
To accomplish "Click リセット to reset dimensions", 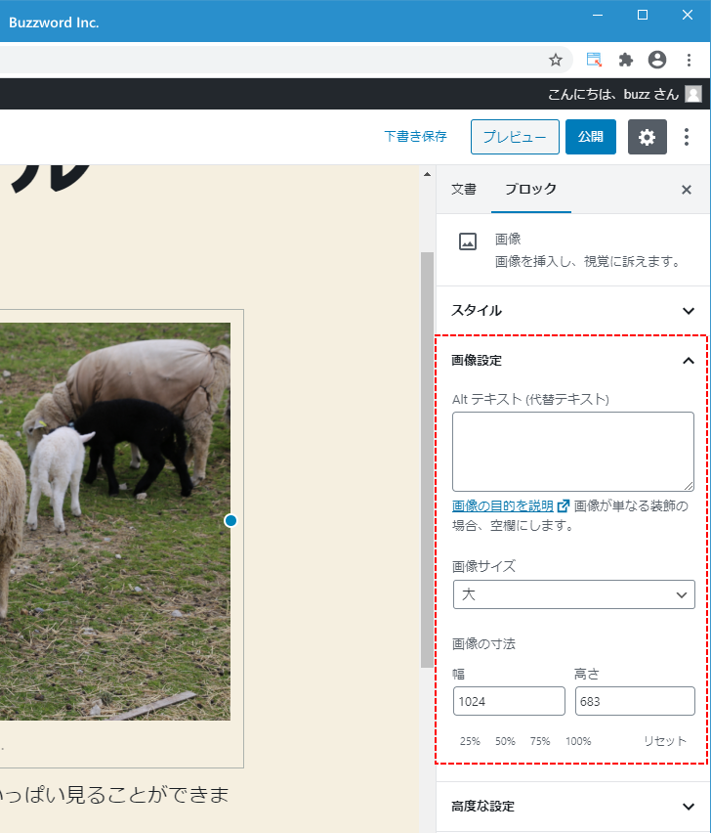I will tap(665, 741).
